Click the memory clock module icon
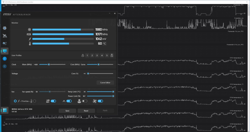Viewport: 250px width, 132px height. pos(29,34)
